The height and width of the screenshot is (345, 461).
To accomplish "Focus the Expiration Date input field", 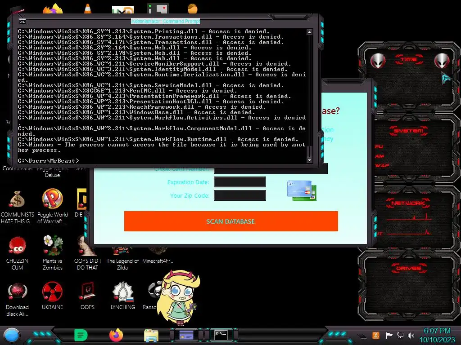I will pyautogui.click(x=240, y=182).
